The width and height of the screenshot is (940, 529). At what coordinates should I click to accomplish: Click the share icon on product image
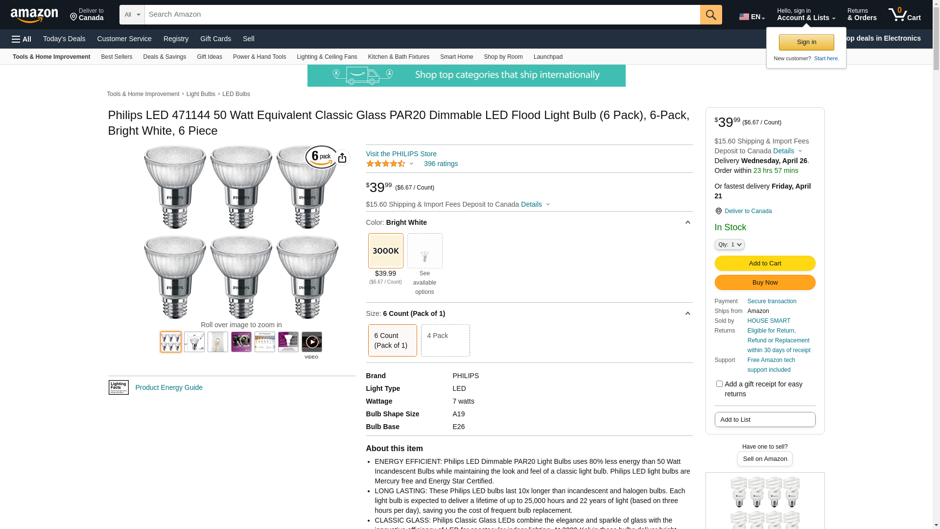pyautogui.click(x=342, y=158)
